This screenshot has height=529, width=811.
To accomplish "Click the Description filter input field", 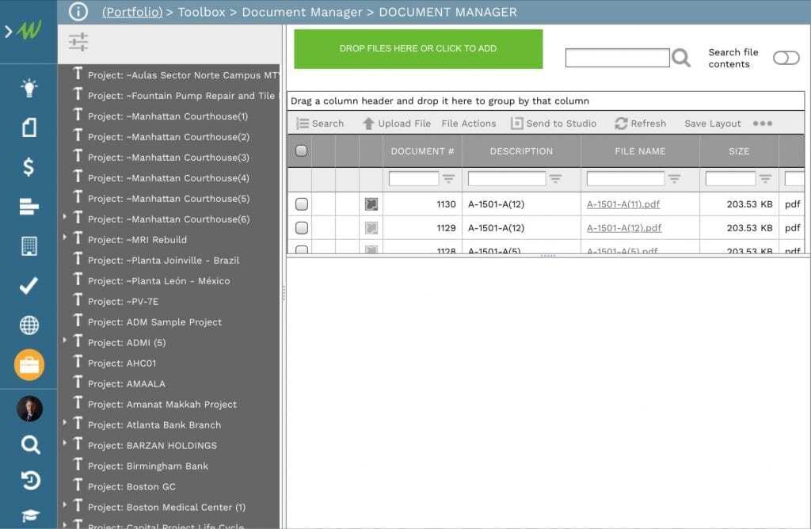I will [x=506, y=179].
